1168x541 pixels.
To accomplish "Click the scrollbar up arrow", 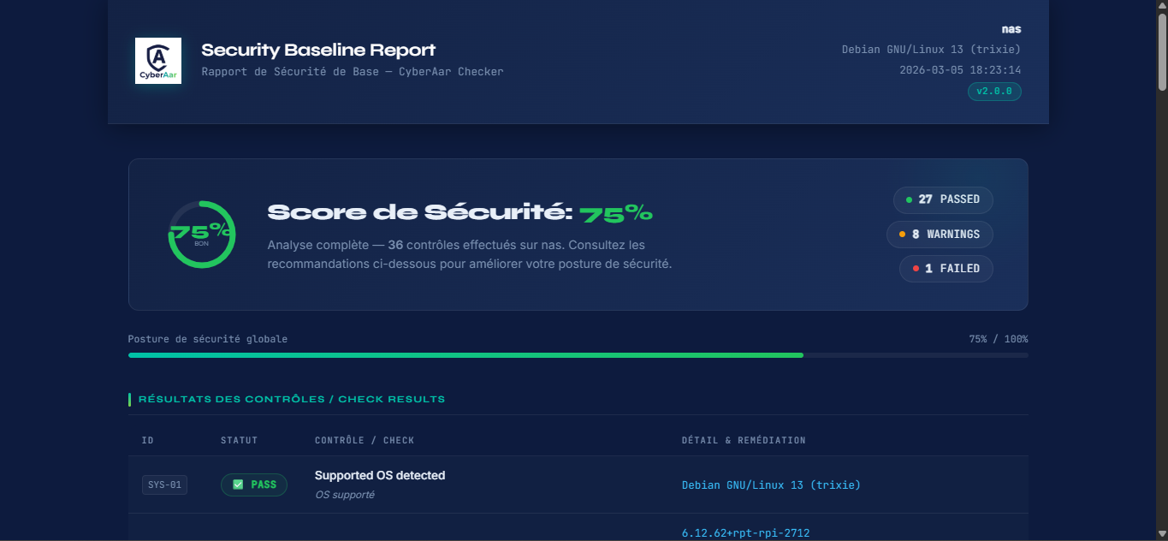I will (1161, 7).
